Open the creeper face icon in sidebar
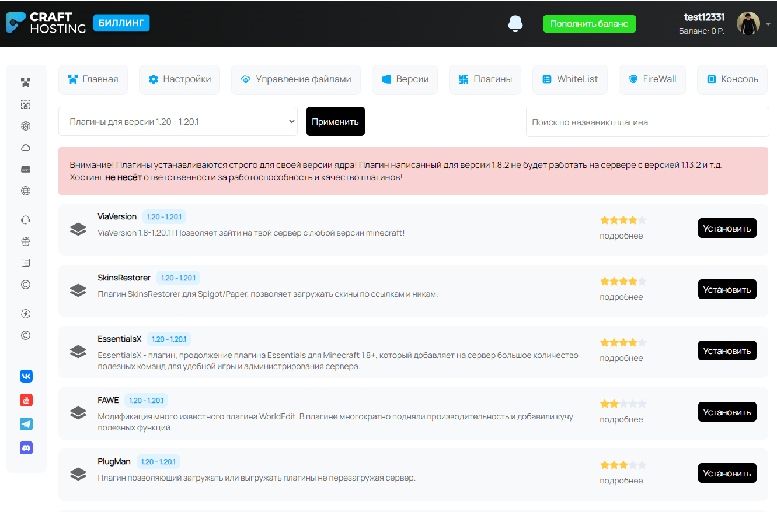The width and height of the screenshot is (777, 512). coord(26,83)
